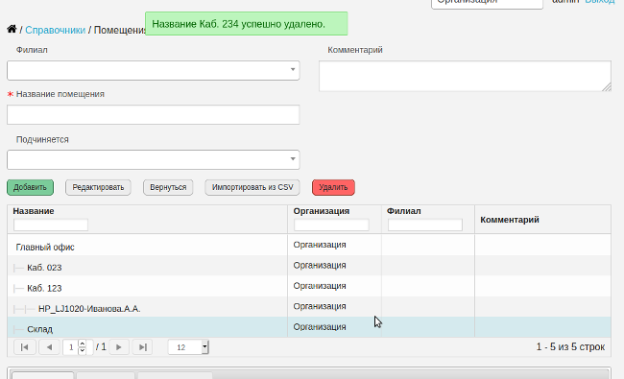Increase page number with up stepper arrow
Viewport: 624px width, 379px height.
83,343
